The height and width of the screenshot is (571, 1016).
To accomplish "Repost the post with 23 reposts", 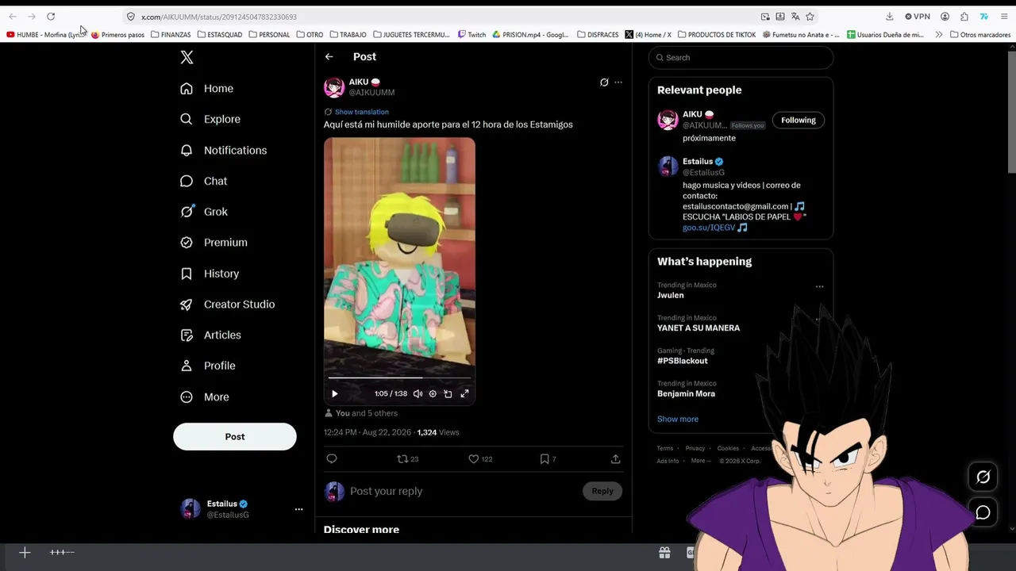I will pyautogui.click(x=407, y=459).
